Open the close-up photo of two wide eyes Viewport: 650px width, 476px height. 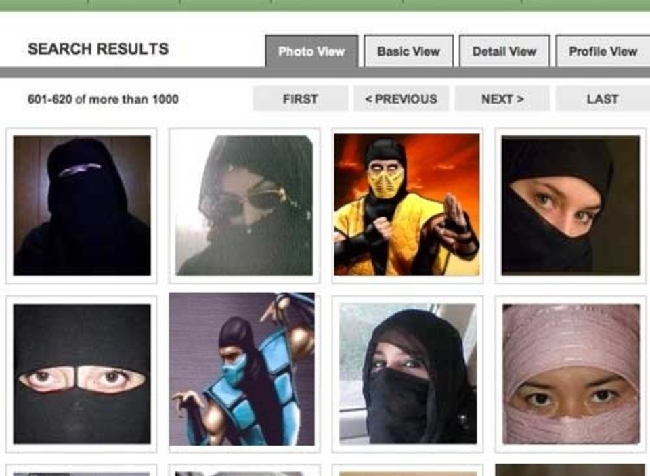[82, 374]
